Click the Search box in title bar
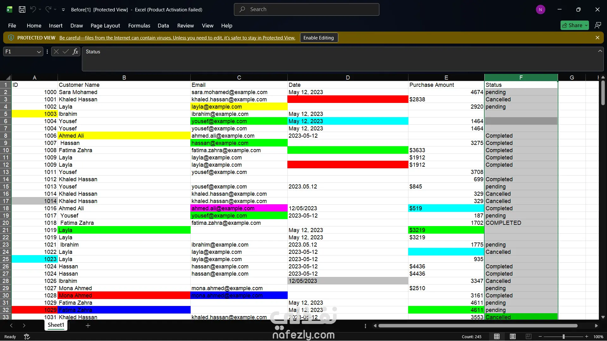The width and height of the screenshot is (607, 341). [307, 9]
